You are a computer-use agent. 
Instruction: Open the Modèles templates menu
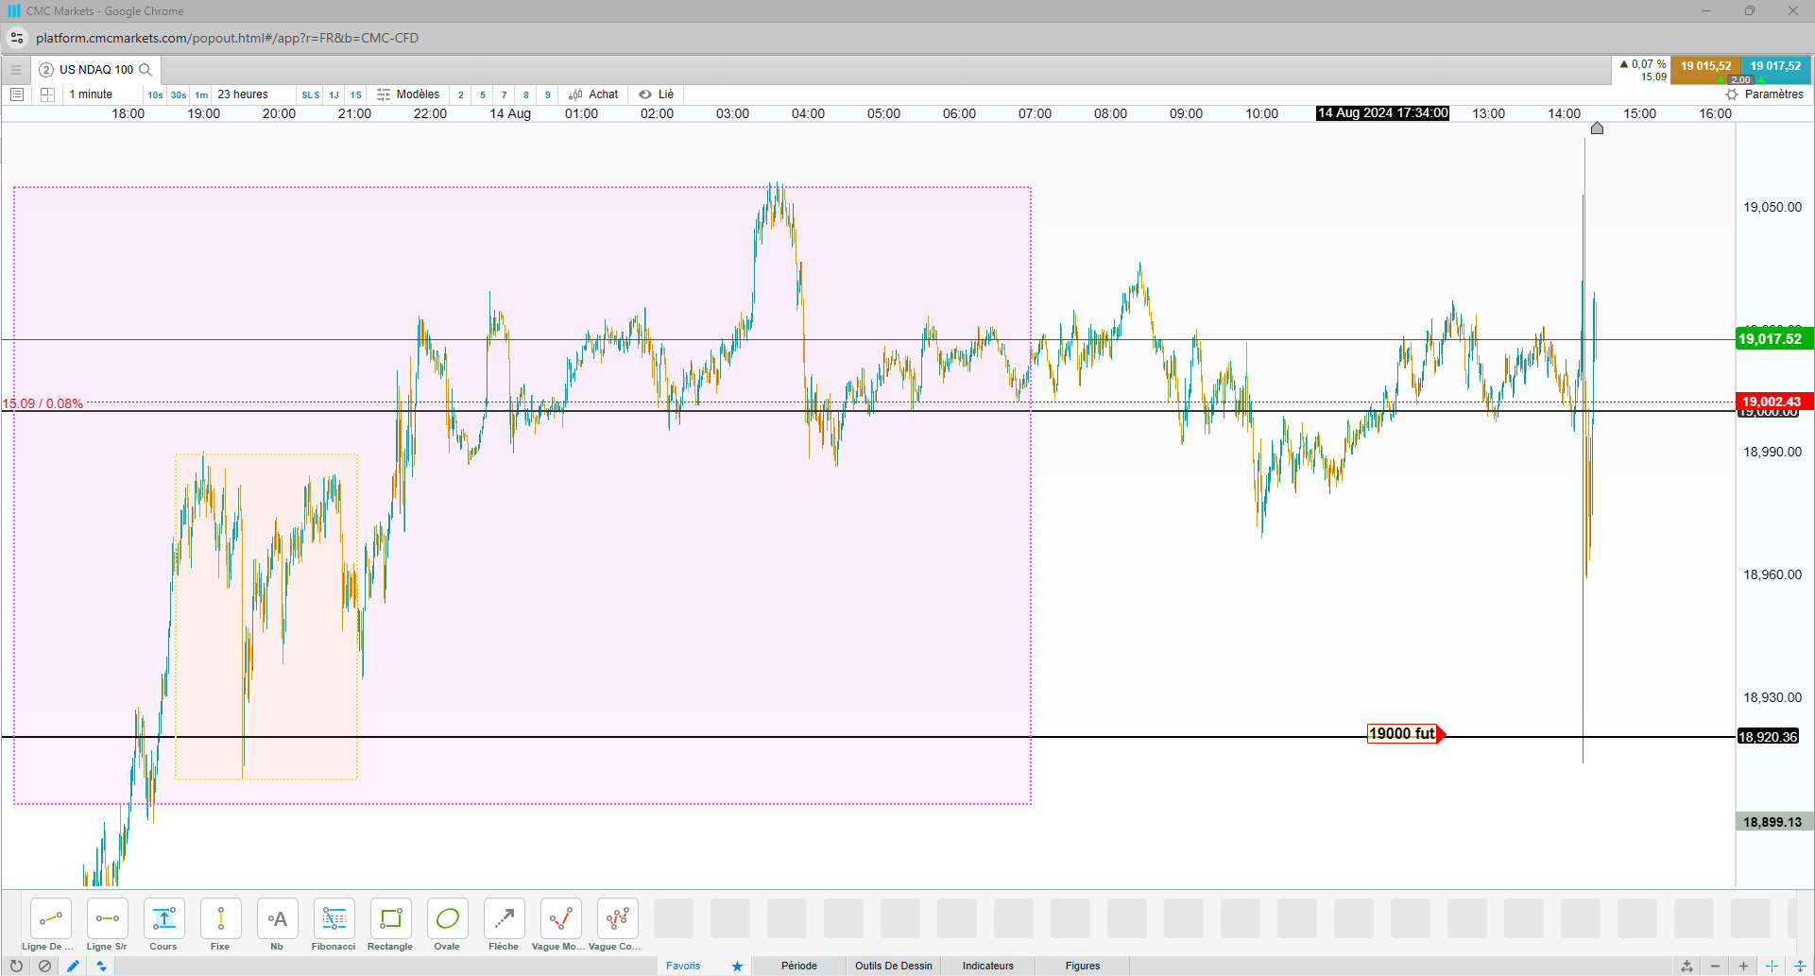(408, 94)
